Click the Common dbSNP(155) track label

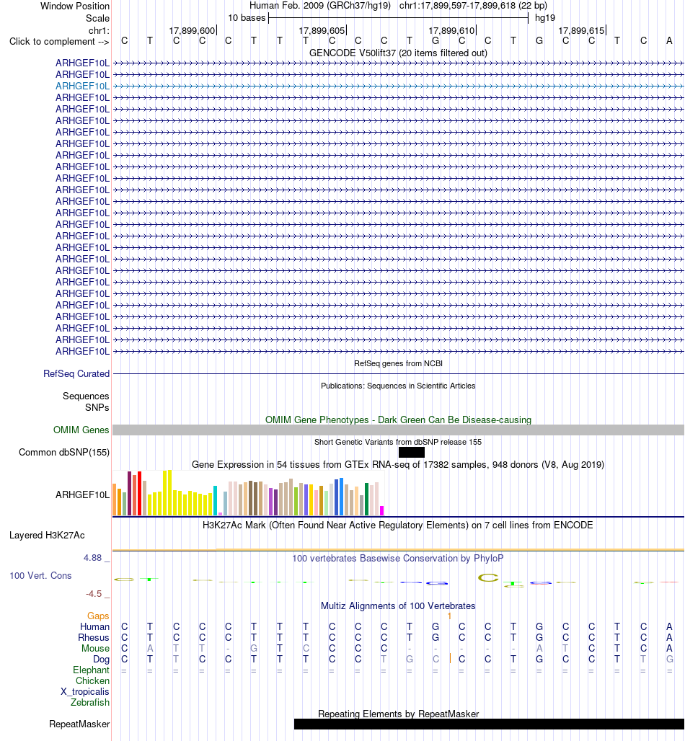[64, 452]
